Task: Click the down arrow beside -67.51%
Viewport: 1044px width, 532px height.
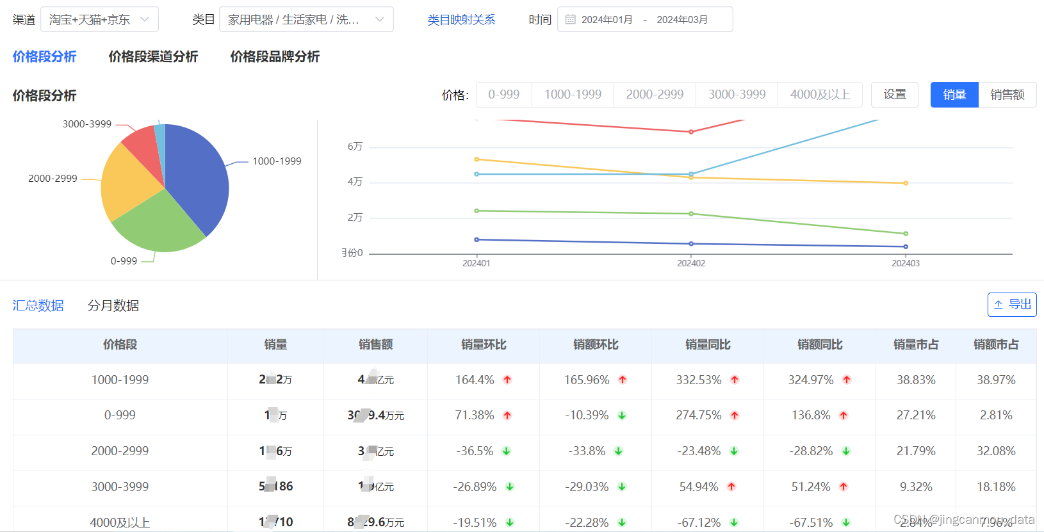Action: (846, 522)
